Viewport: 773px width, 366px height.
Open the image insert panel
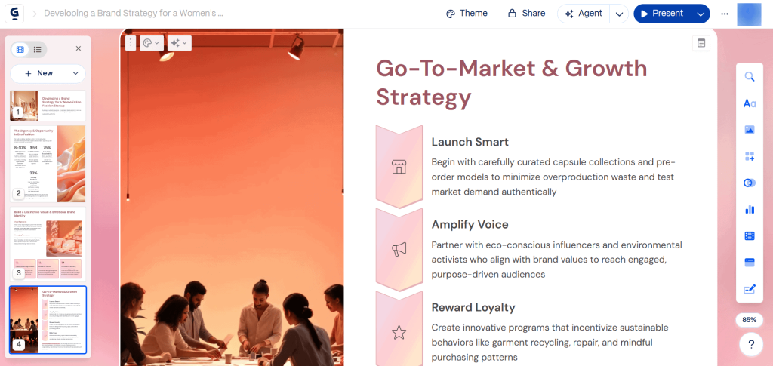click(x=750, y=130)
